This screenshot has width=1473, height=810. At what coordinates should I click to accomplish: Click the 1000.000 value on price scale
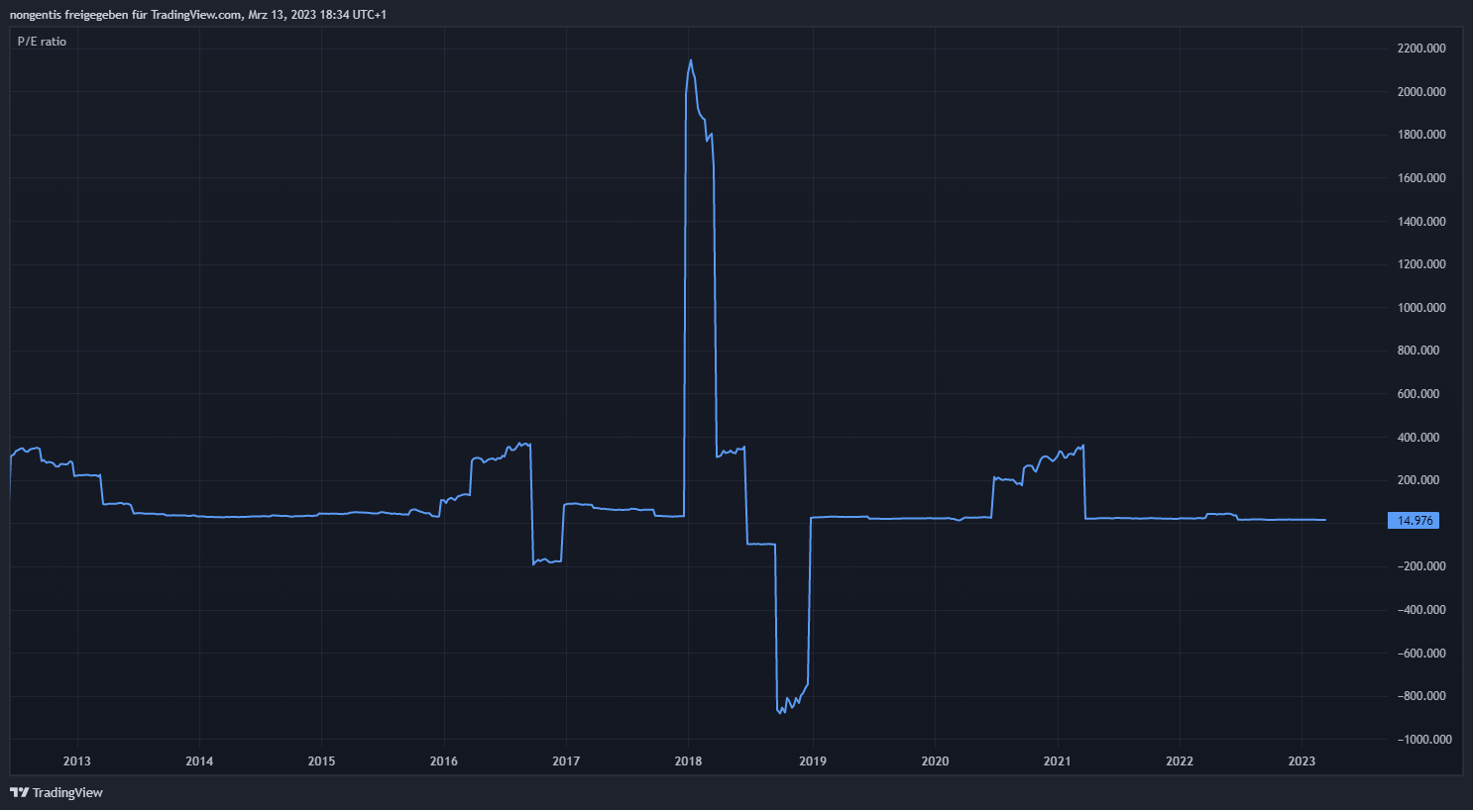1421,308
